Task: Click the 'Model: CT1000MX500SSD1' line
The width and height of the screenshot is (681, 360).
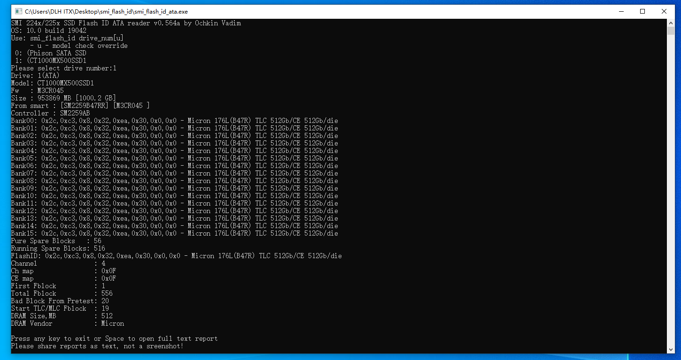Action: click(x=52, y=83)
